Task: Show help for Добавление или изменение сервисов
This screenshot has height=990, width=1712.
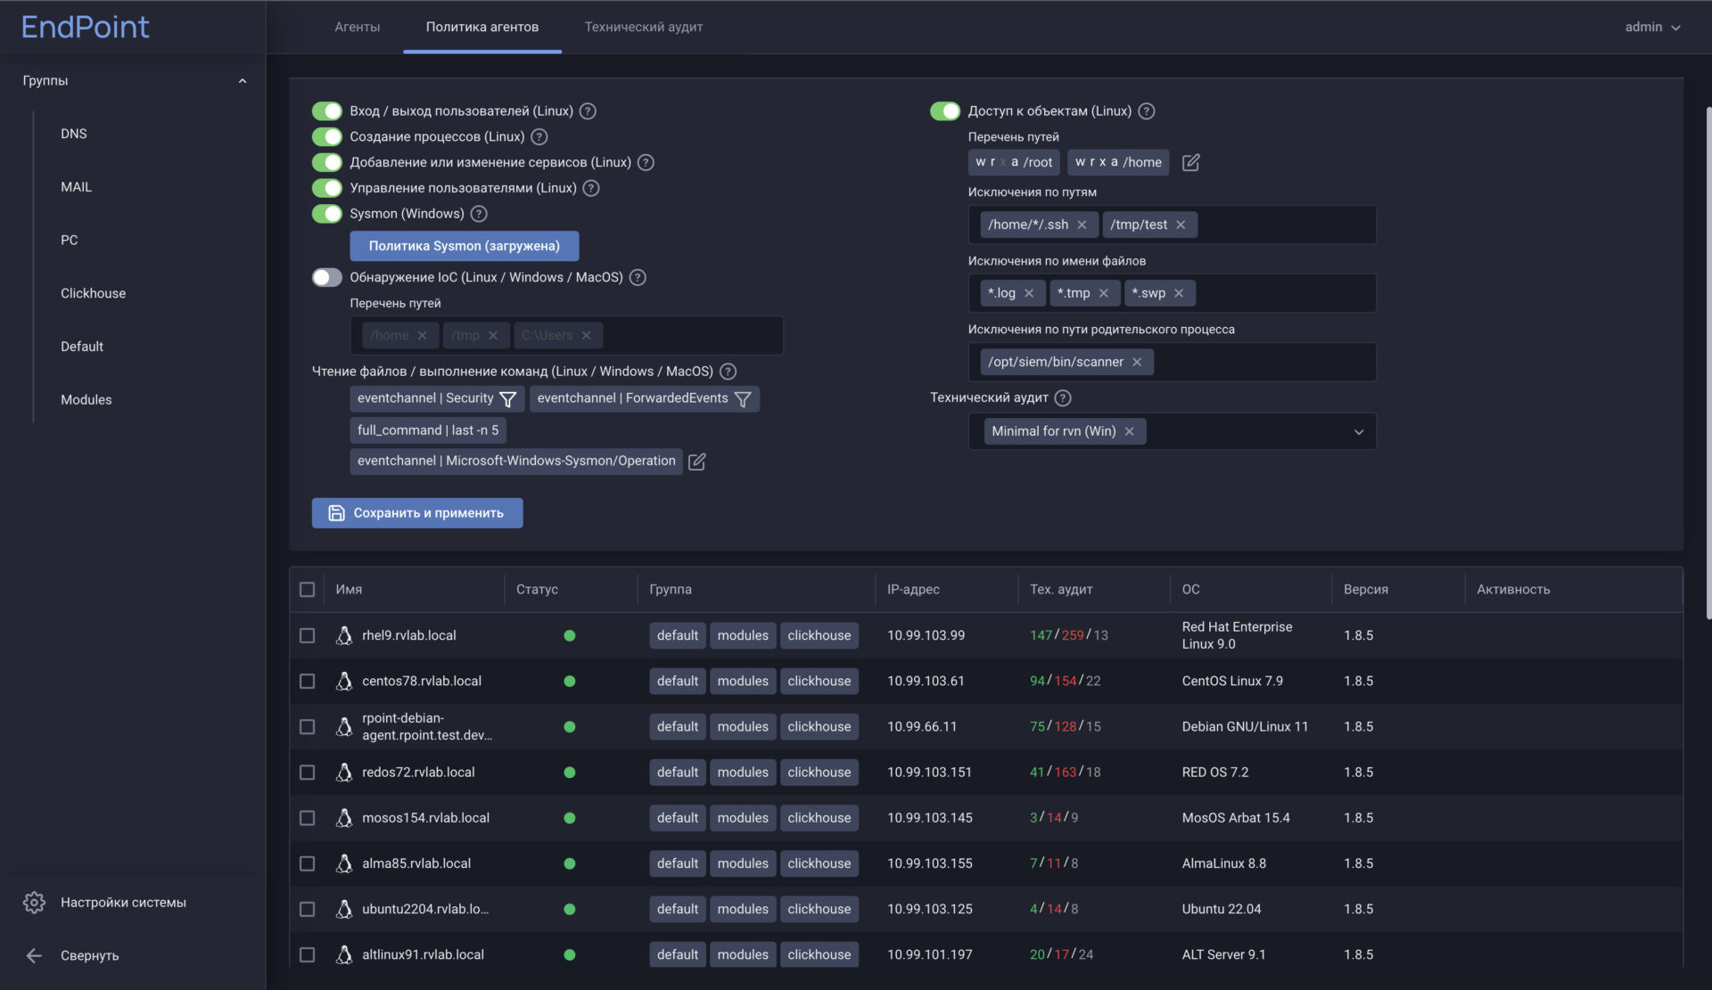Action: tap(646, 162)
